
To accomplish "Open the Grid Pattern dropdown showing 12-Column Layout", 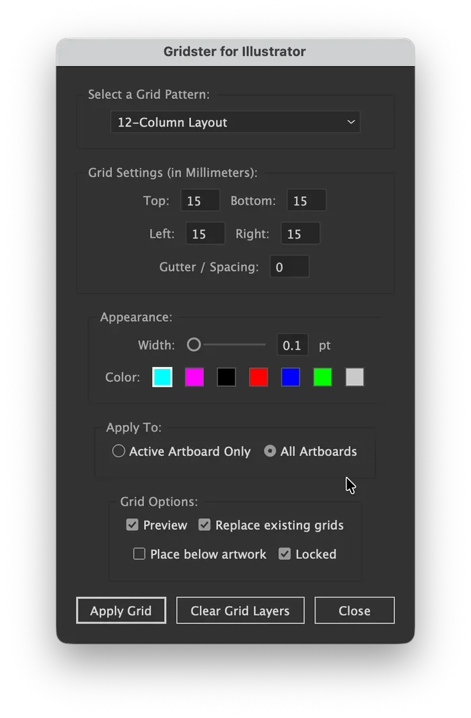I will [x=235, y=123].
